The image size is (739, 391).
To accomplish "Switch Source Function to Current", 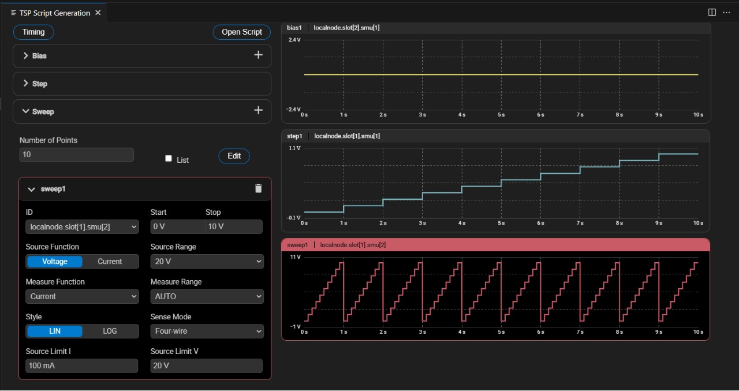I will coord(109,261).
